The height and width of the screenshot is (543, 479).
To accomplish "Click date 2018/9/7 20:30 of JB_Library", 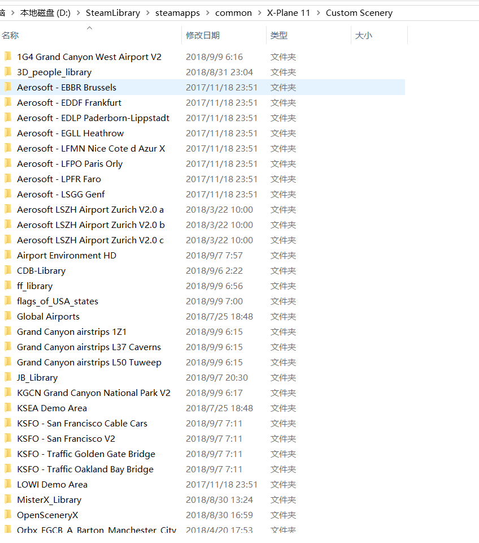I will [217, 377].
